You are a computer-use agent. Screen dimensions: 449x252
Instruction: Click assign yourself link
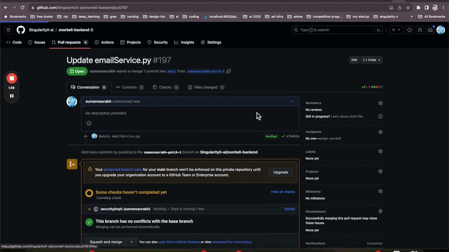point(330,138)
